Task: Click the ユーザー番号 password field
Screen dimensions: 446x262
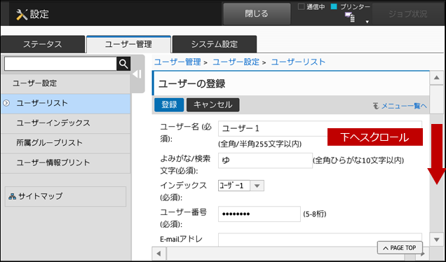Action: 259,214
